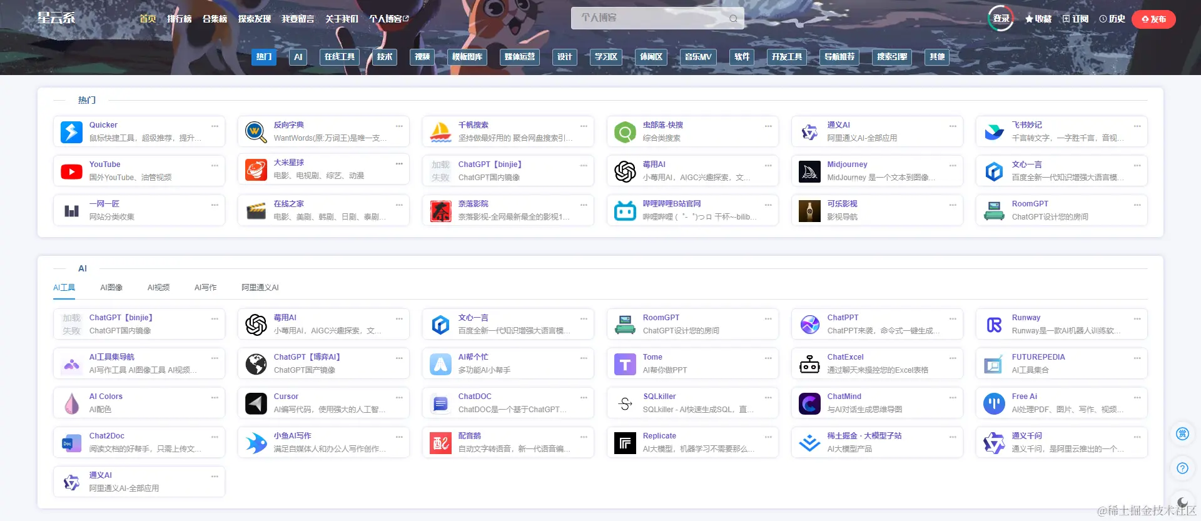Image resolution: width=1201 pixels, height=521 pixels.
Task: Select the 学习区 category tab
Action: click(x=606, y=57)
